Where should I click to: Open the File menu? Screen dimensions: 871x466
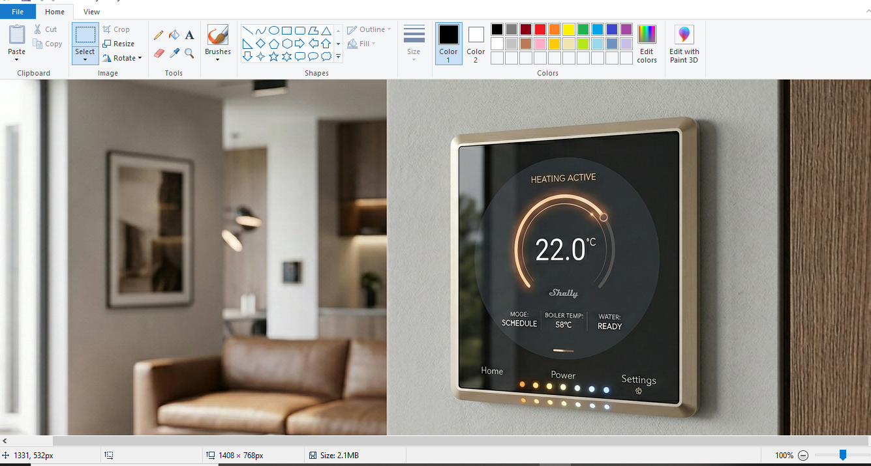coord(18,12)
